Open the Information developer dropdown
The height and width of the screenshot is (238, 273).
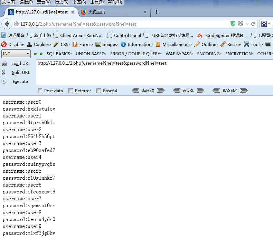137,45
